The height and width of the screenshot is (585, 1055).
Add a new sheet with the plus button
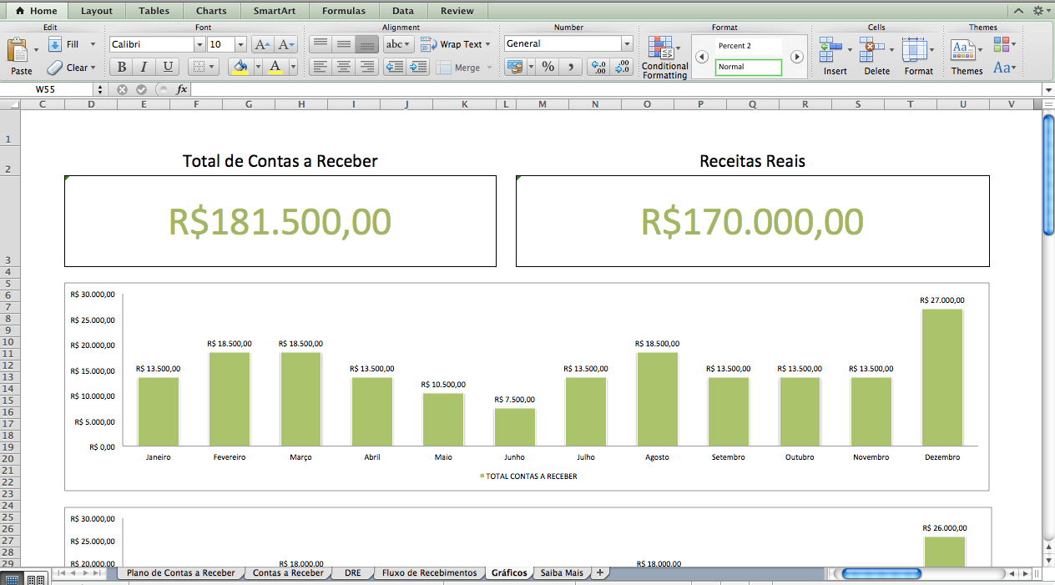coord(599,572)
